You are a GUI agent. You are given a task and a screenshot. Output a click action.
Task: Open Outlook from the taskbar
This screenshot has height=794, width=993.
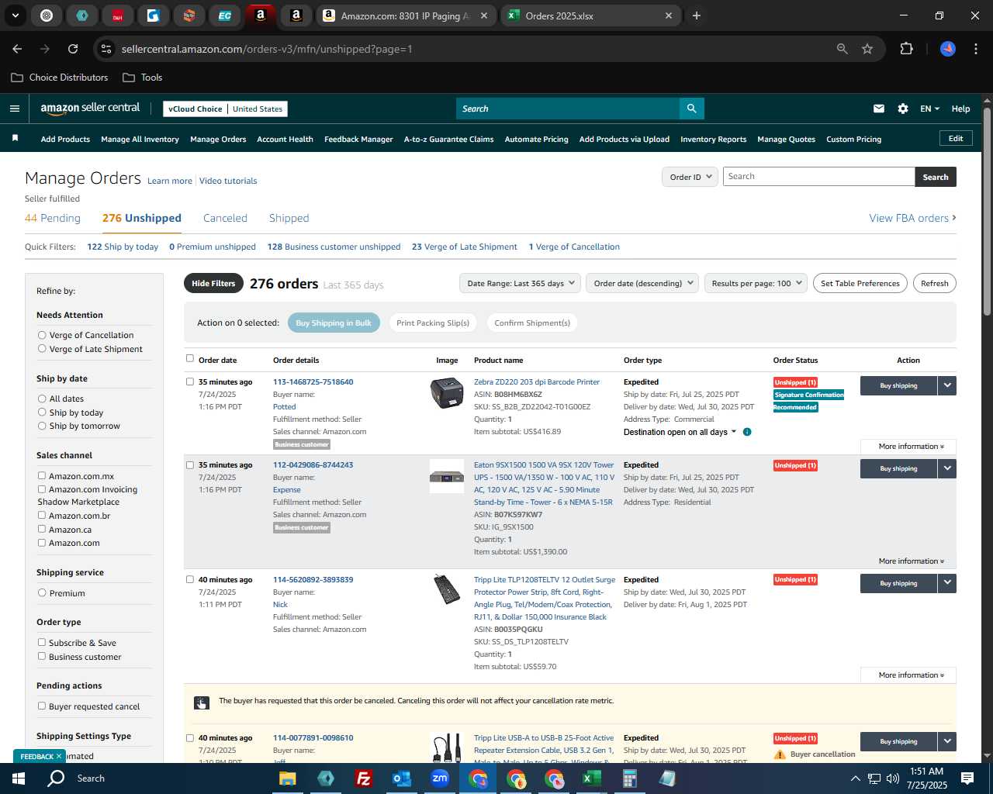pyautogui.click(x=402, y=778)
